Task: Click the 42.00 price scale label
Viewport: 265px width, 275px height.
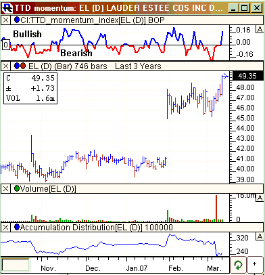Action: coord(245,148)
